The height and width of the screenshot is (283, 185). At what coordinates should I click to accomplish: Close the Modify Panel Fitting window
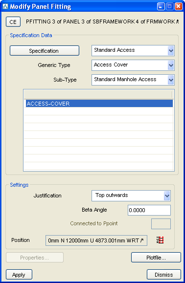pos(179,6)
